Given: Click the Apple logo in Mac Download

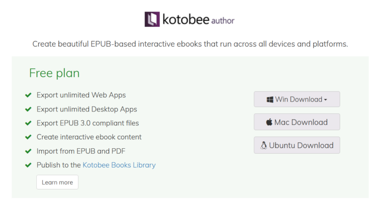Looking at the screenshot, I should [269, 122].
